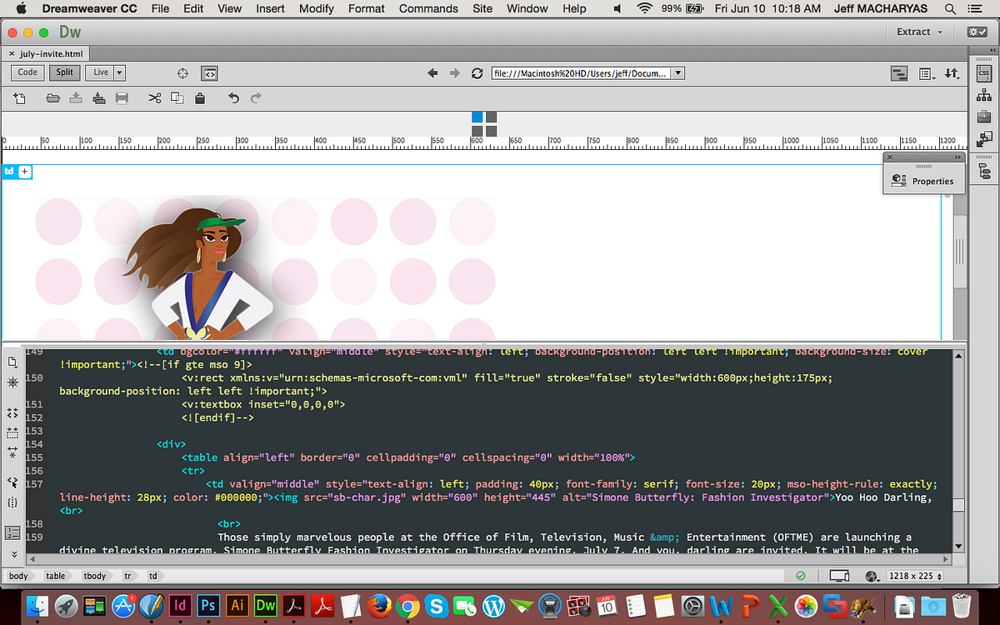Viewport: 1000px width, 625px height.
Task: Click the Visual Media Query bar icon
Action: [899, 73]
